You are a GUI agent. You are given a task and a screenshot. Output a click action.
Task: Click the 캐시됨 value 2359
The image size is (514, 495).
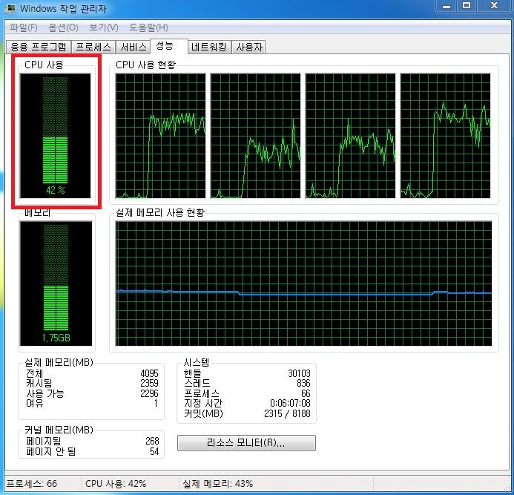tap(149, 383)
